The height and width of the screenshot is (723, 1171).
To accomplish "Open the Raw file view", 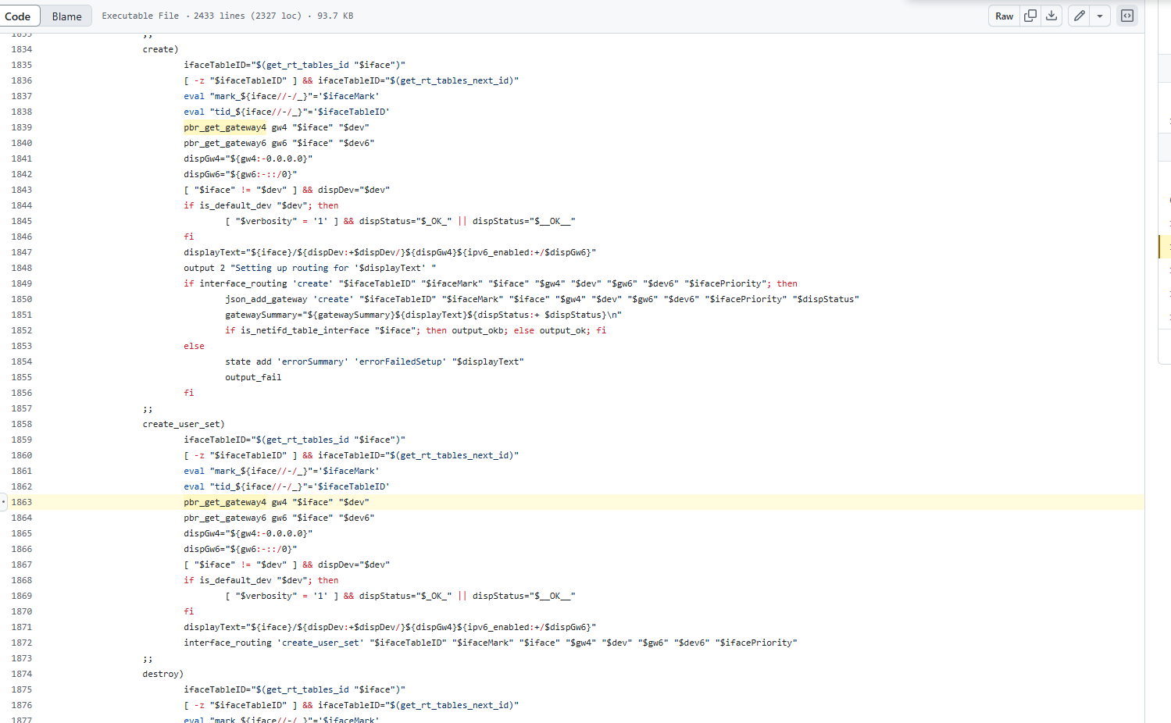I will pos(1004,16).
